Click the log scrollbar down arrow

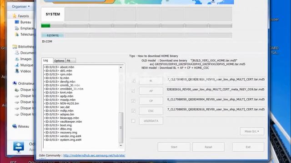point(121,145)
